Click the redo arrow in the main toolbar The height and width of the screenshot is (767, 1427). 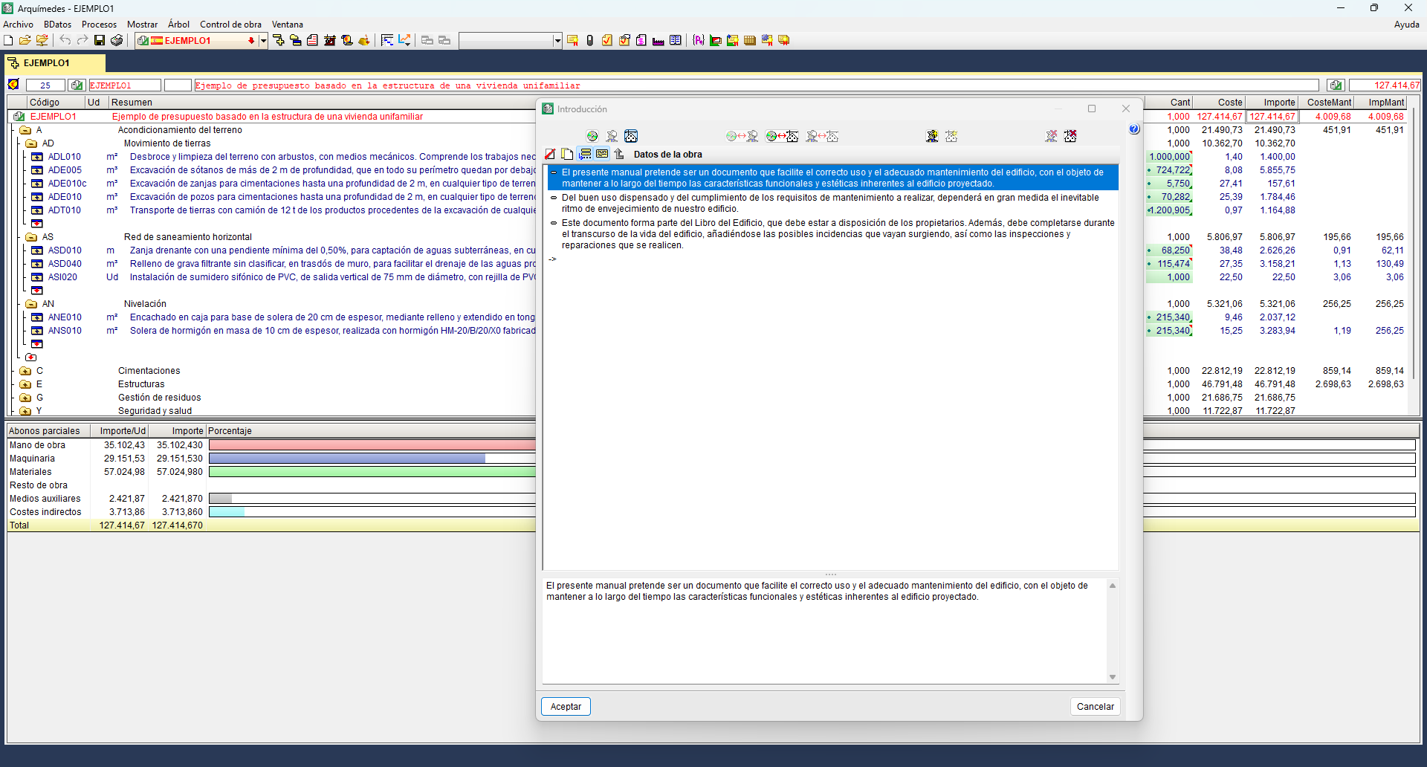coord(82,40)
